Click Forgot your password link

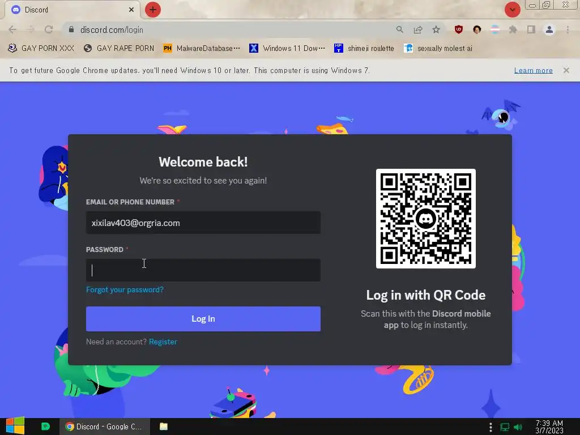(125, 289)
